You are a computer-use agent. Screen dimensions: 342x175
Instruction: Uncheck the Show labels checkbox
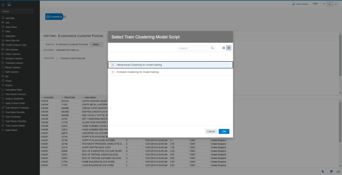coord(294,4)
